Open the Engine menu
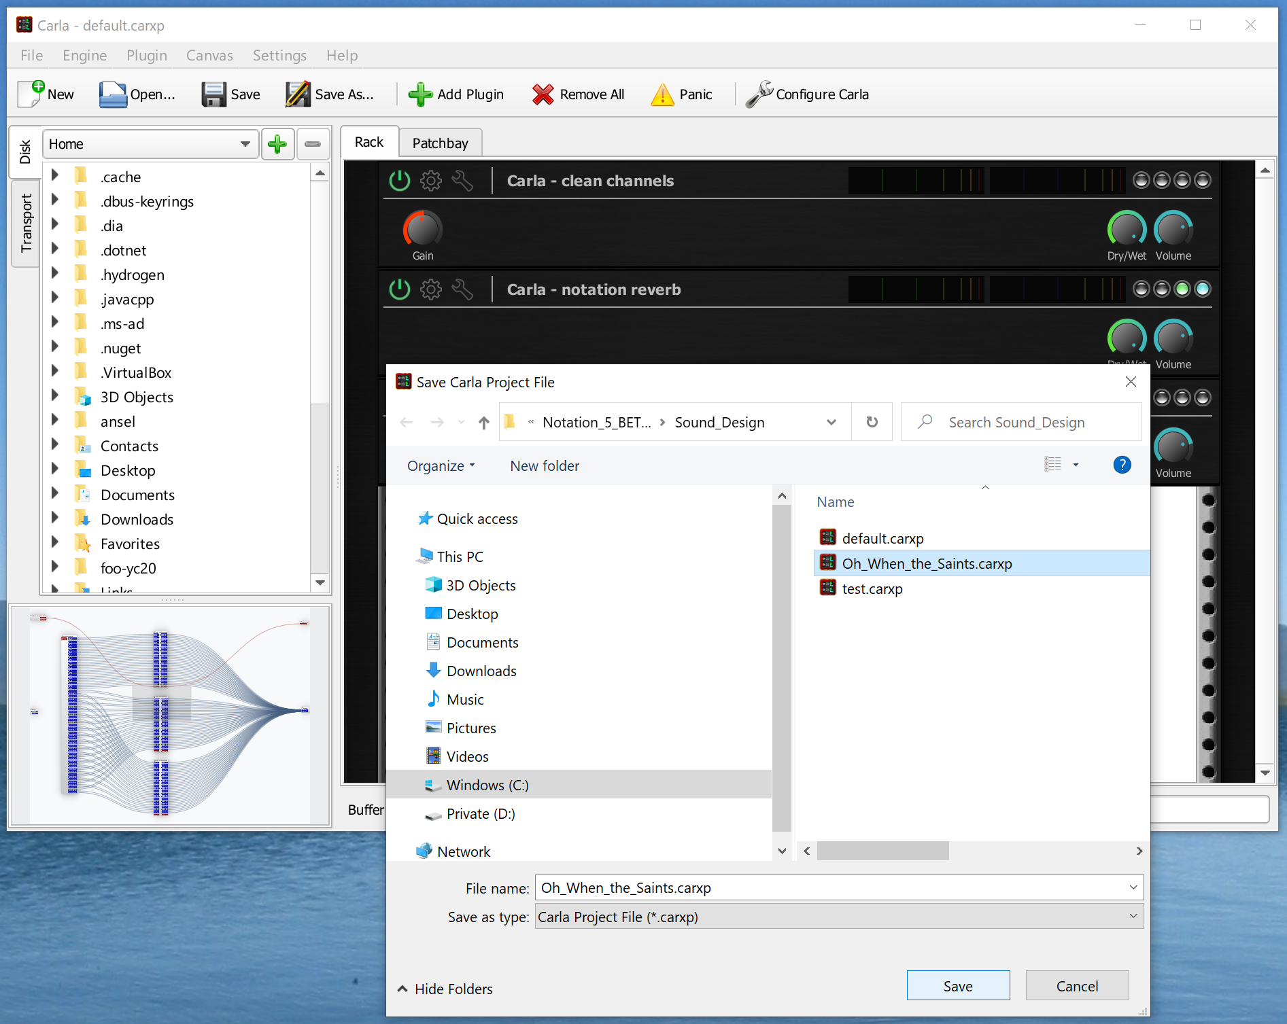This screenshot has height=1024, width=1287. pyautogui.click(x=84, y=56)
